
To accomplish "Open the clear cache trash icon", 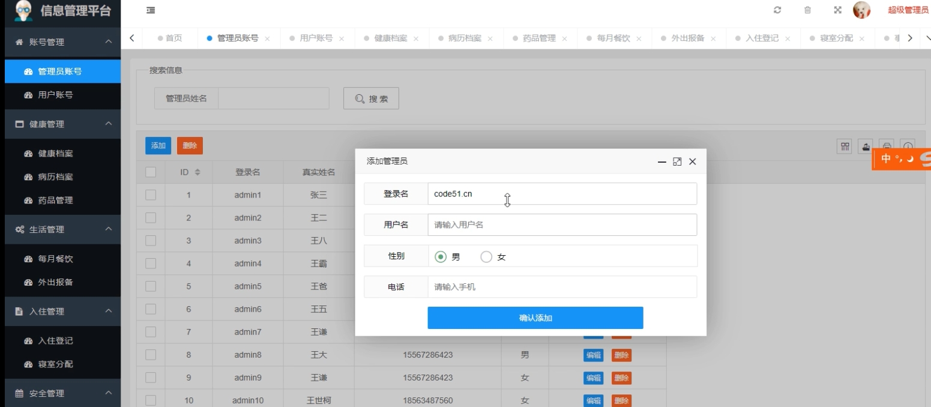I will click(x=808, y=10).
